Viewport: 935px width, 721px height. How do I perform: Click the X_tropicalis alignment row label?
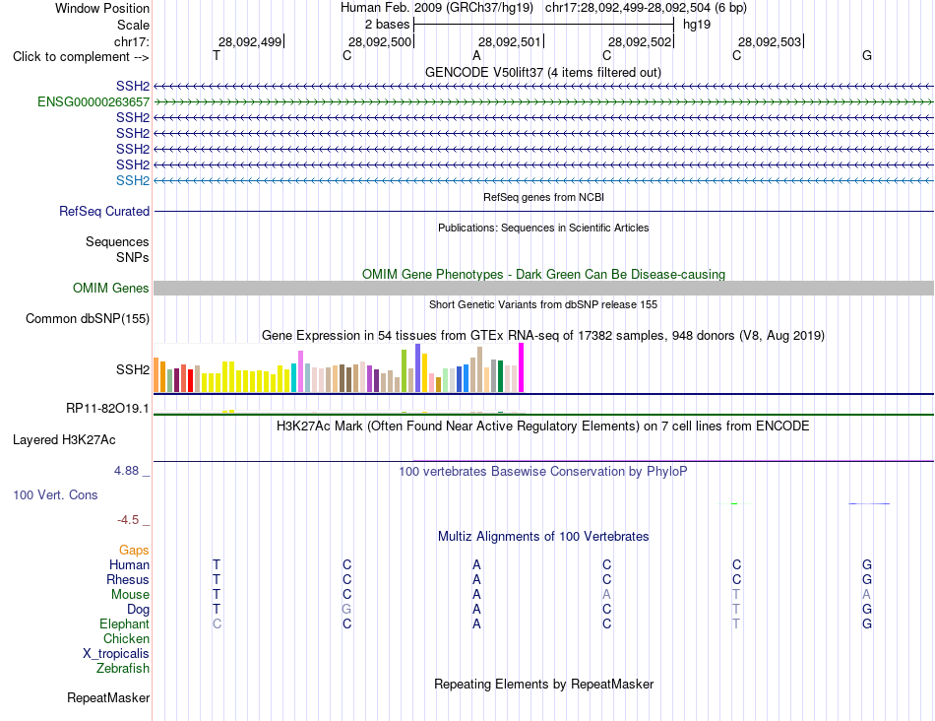(x=116, y=654)
